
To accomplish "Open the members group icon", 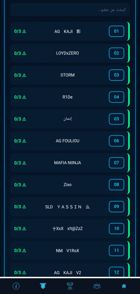I will [x=97, y=286].
